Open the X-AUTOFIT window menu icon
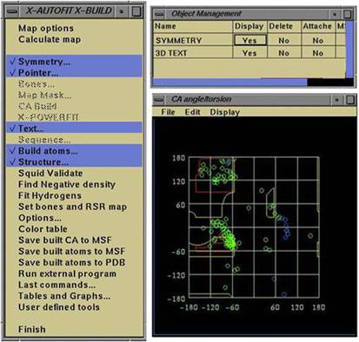Image resolution: width=359 pixels, height=342 pixels. click(12, 11)
